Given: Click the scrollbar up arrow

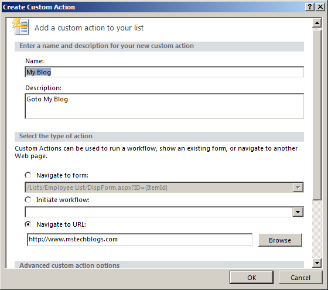Looking at the screenshot, I should click(317, 23).
